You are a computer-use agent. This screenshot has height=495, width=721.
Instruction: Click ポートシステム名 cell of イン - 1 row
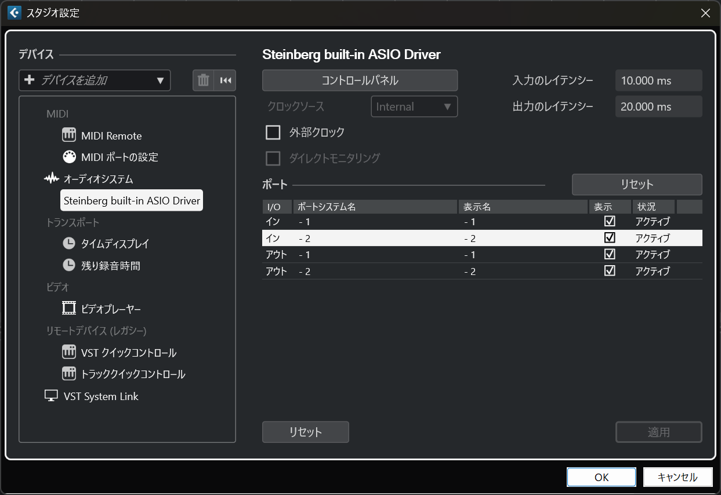[x=375, y=222]
